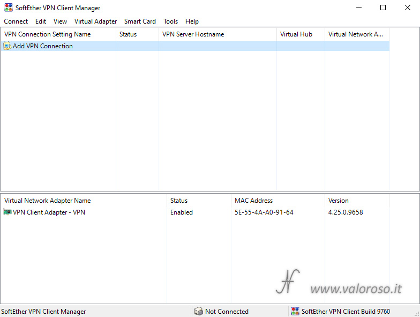Image resolution: width=420 pixels, height=317 pixels.
Task: Minimize the SoftEther VPN Client Manager window
Action: [359, 8]
